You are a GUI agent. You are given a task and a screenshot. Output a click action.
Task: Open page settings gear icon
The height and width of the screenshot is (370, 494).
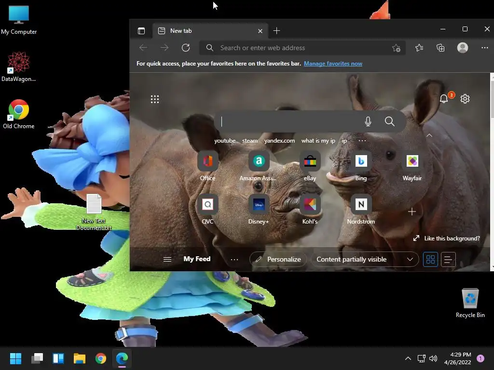[x=465, y=99]
